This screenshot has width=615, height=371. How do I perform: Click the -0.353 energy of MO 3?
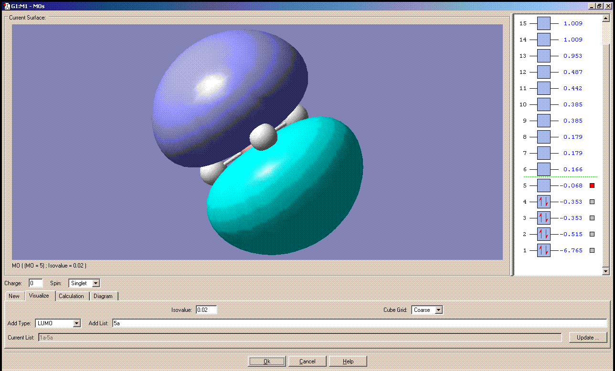point(572,218)
